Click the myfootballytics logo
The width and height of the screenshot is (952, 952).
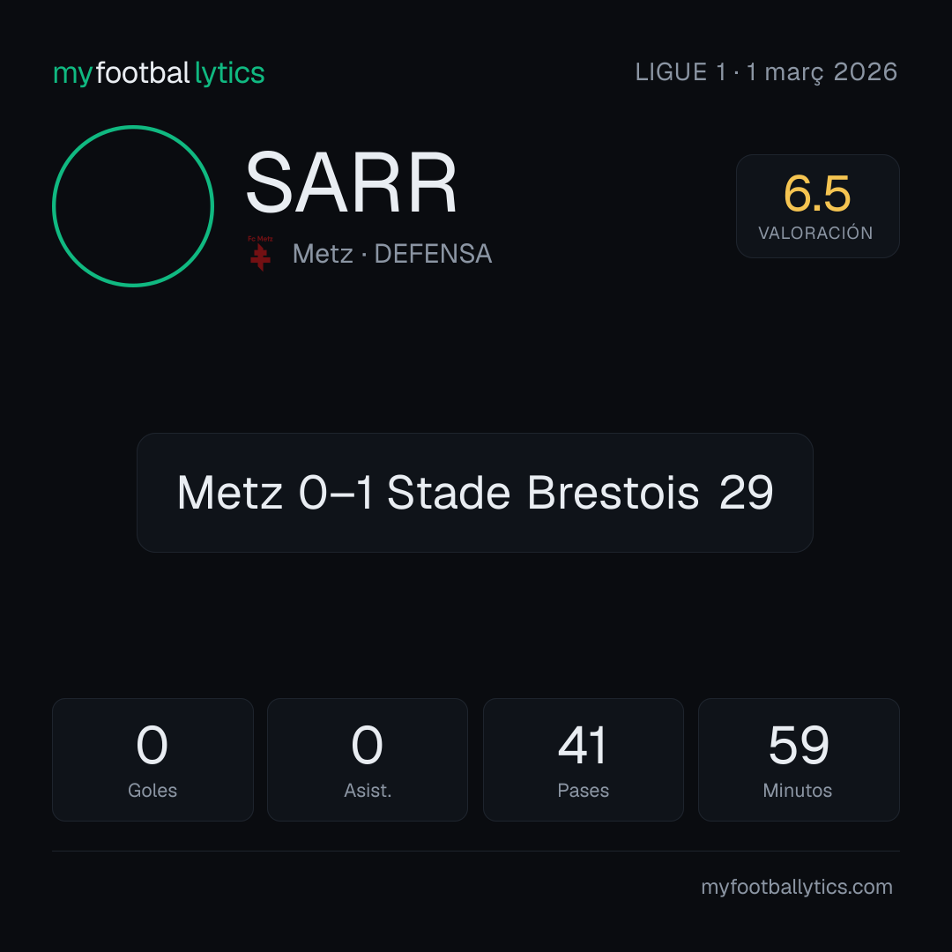pyautogui.click(x=159, y=73)
